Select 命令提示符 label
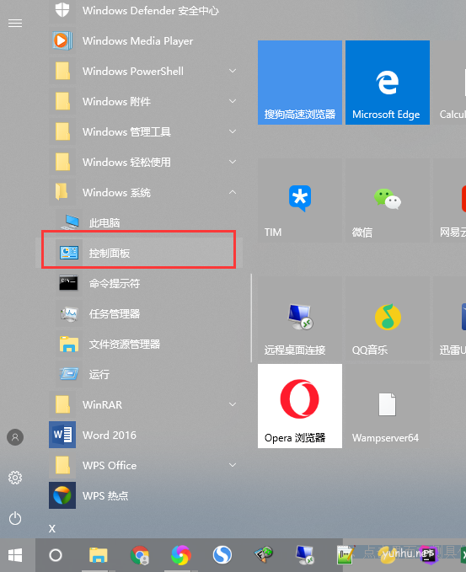This screenshot has height=572, width=466. (115, 283)
